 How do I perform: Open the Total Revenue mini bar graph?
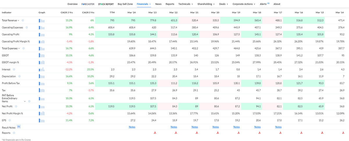[42, 21]
